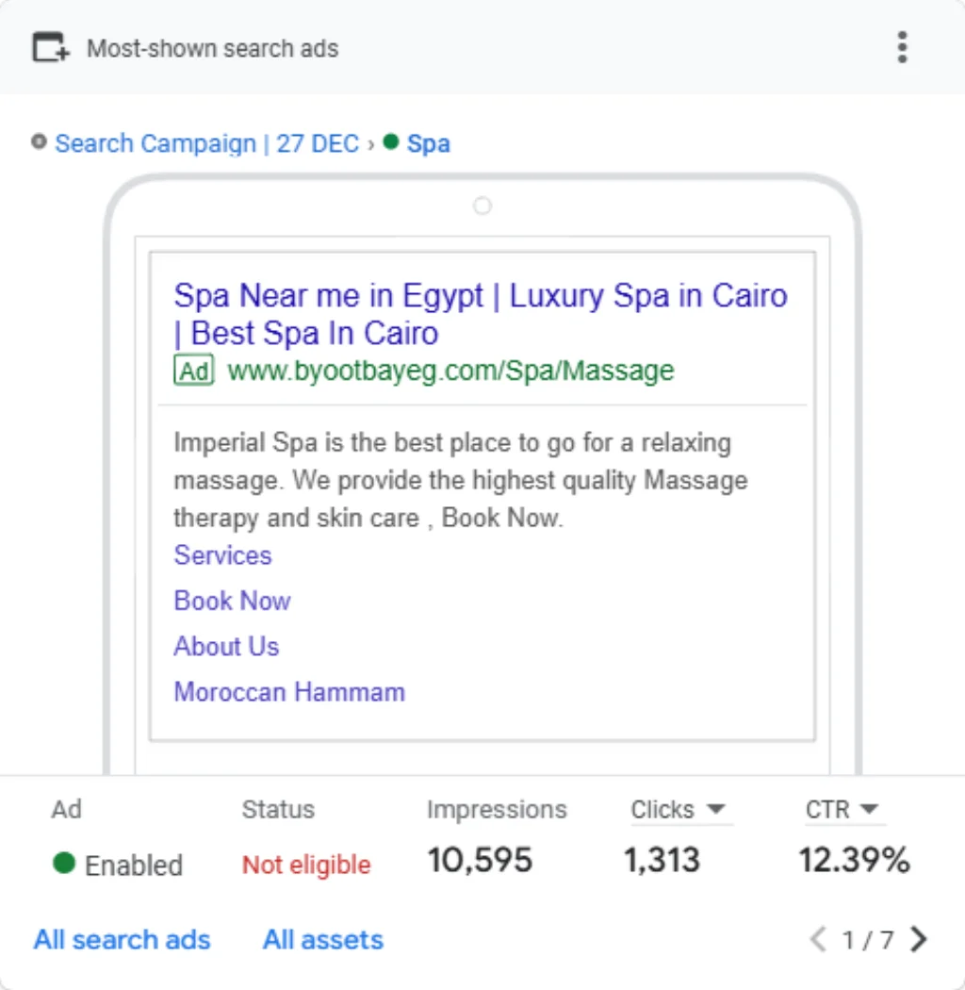
Task: Click the About Us sitelink
Action: tap(226, 647)
